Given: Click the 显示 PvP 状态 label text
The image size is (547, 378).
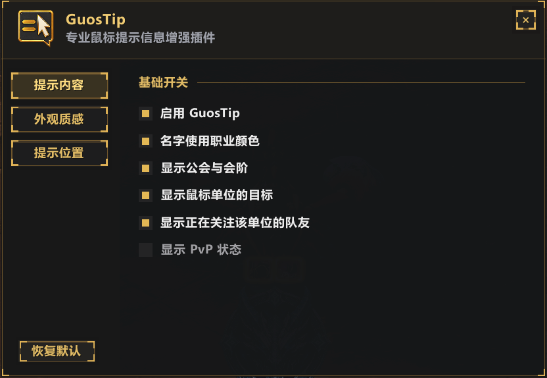Looking at the screenshot, I should [x=201, y=250].
